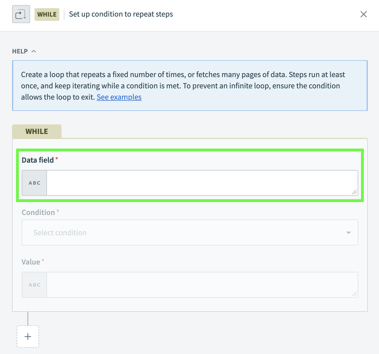Click the connector line above the plus button
The image size is (379, 354).
tap(28, 319)
